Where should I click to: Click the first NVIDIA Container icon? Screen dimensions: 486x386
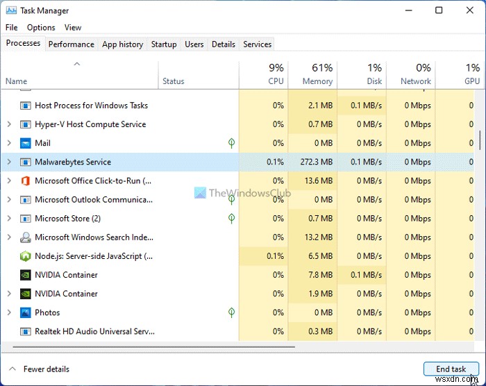tap(26, 275)
